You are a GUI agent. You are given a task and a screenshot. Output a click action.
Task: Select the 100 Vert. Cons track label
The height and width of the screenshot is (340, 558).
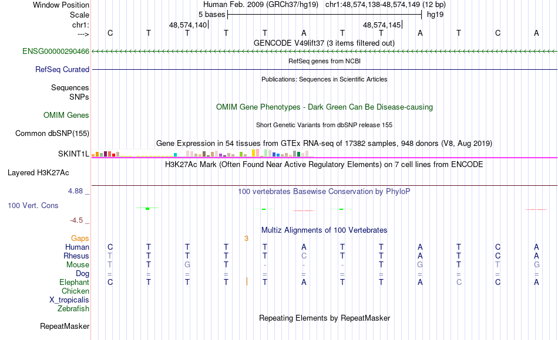pos(33,205)
